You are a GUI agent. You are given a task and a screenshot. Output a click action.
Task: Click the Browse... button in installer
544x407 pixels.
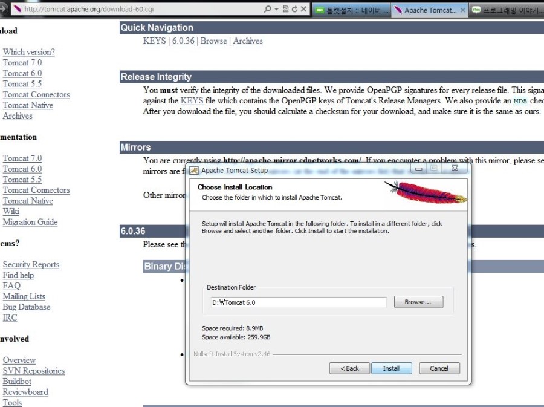418,302
